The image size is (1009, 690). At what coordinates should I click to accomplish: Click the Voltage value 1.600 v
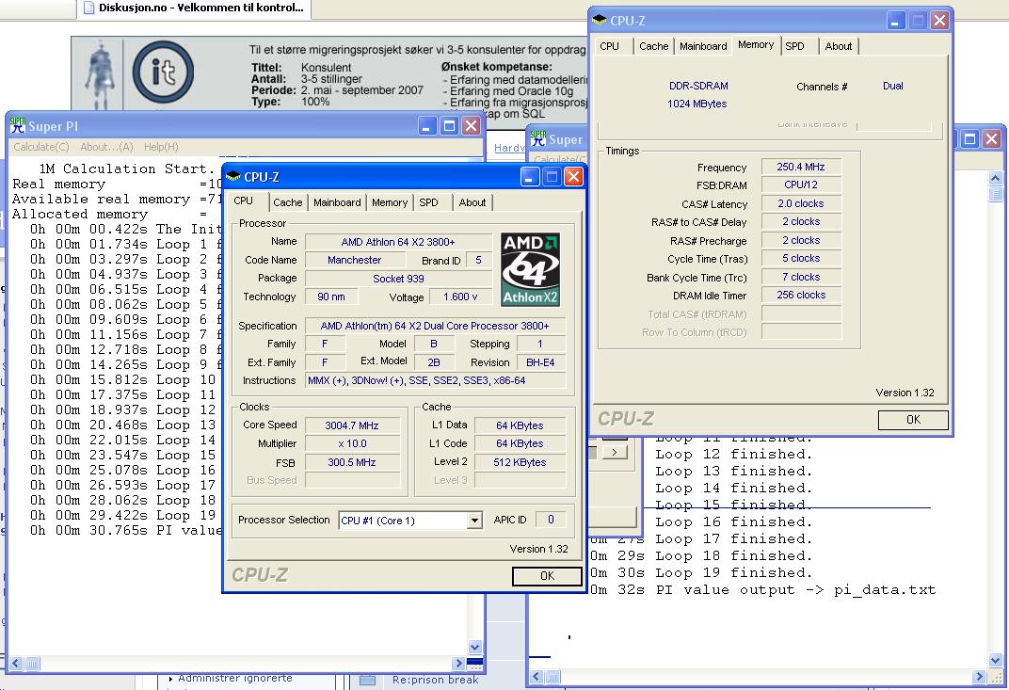[460, 297]
